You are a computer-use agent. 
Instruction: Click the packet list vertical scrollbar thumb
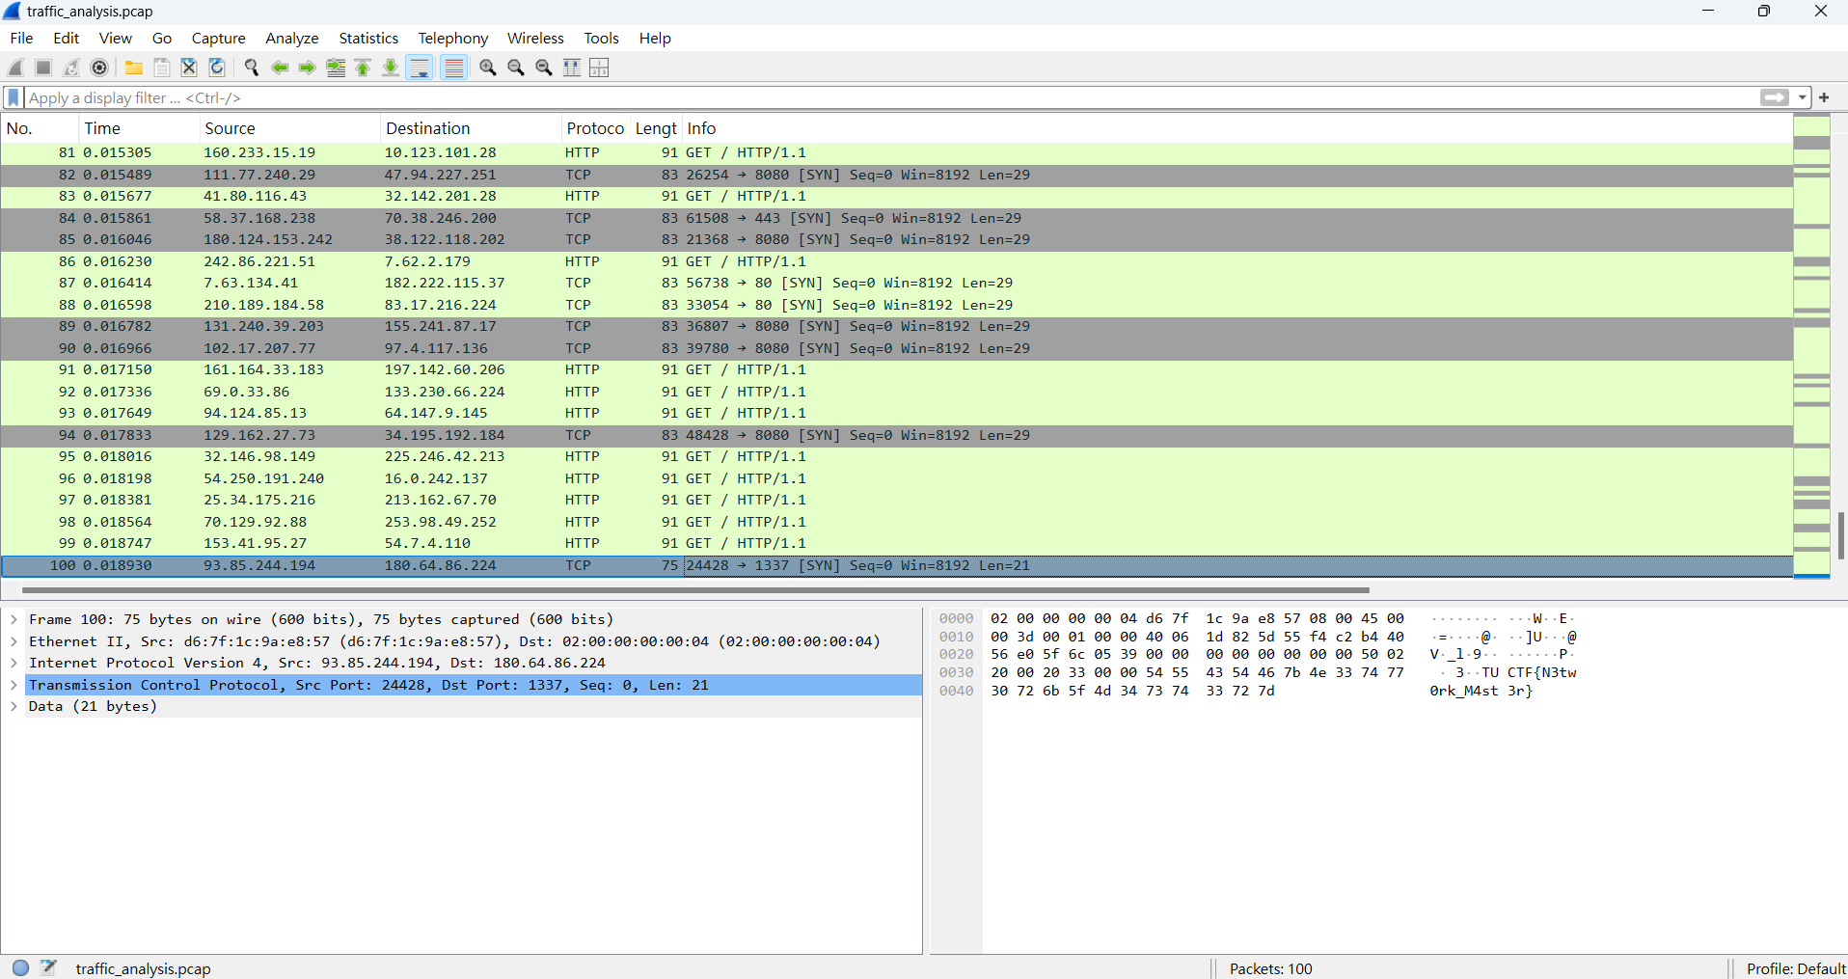[x=1840, y=536]
